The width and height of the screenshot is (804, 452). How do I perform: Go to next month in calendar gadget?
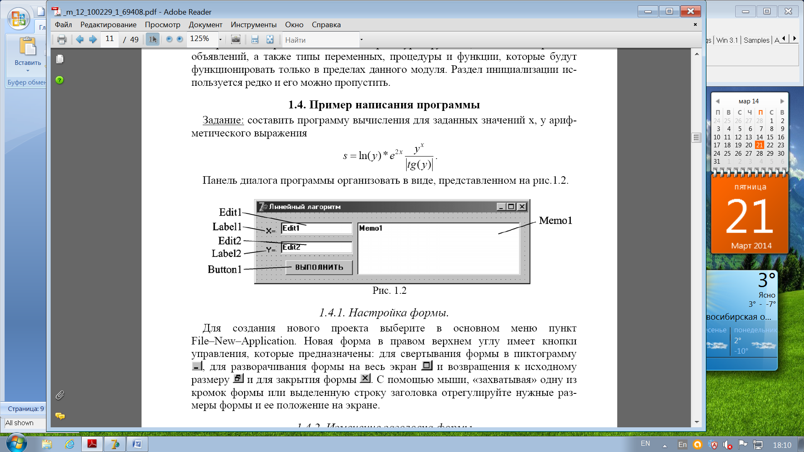[782, 101]
